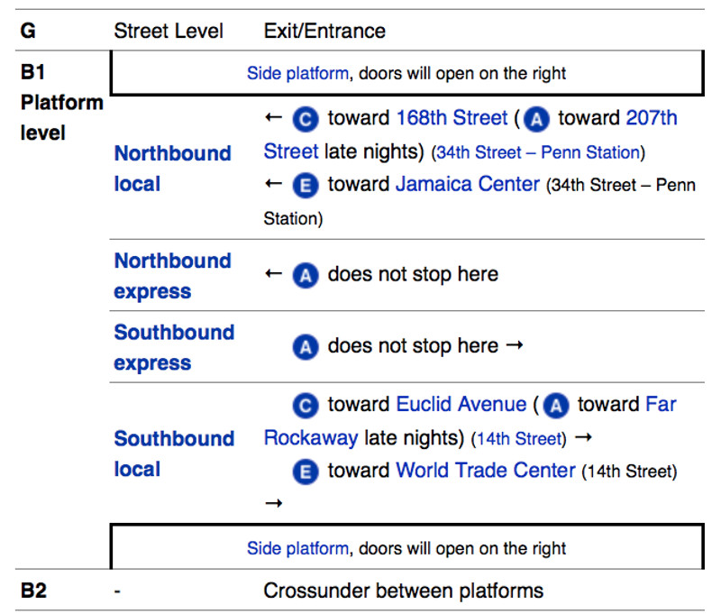Click the A icon in Southbound express row
Screen dimensions: 721x614
click(306, 347)
